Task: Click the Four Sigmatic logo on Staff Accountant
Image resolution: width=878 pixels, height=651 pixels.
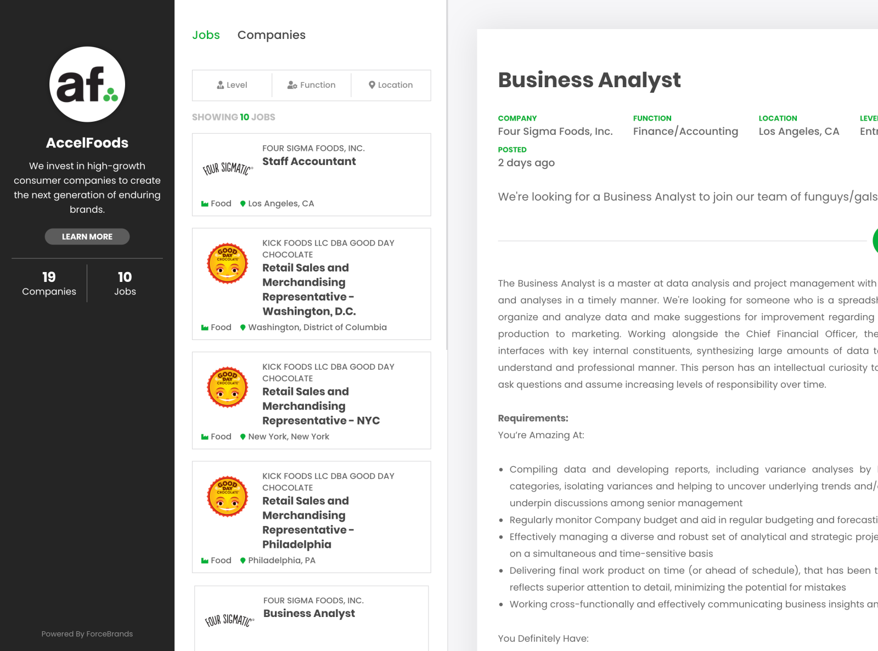Action: point(228,169)
